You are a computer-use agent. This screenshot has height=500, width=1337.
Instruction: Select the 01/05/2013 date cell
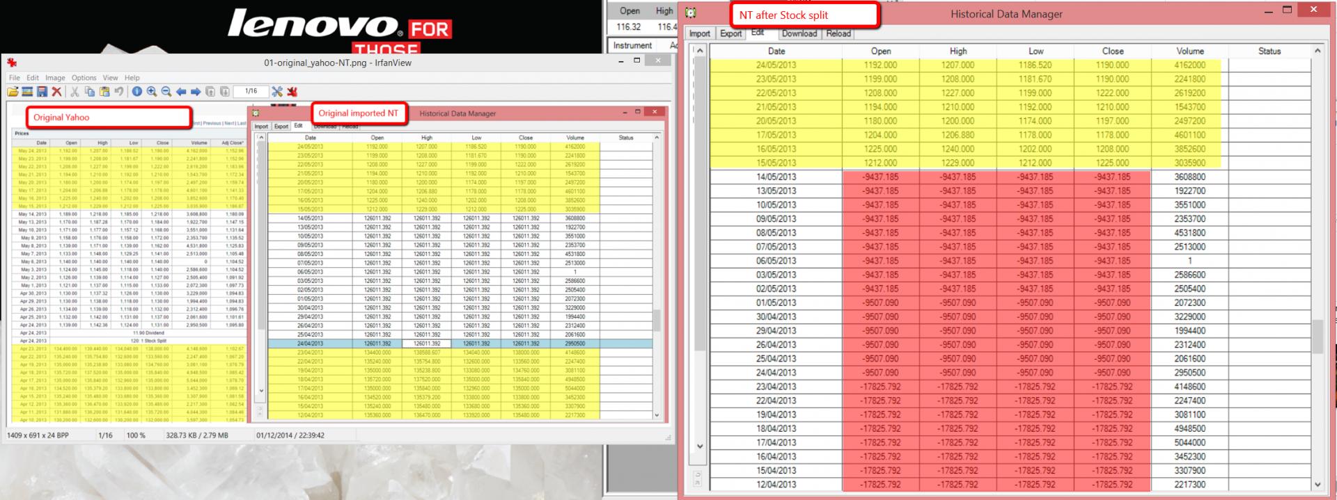(x=776, y=303)
